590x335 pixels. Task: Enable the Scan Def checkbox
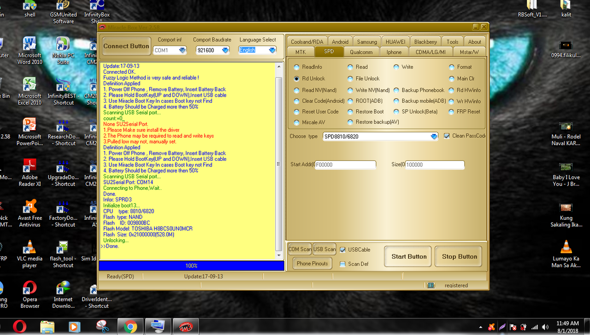pos(354,264)
